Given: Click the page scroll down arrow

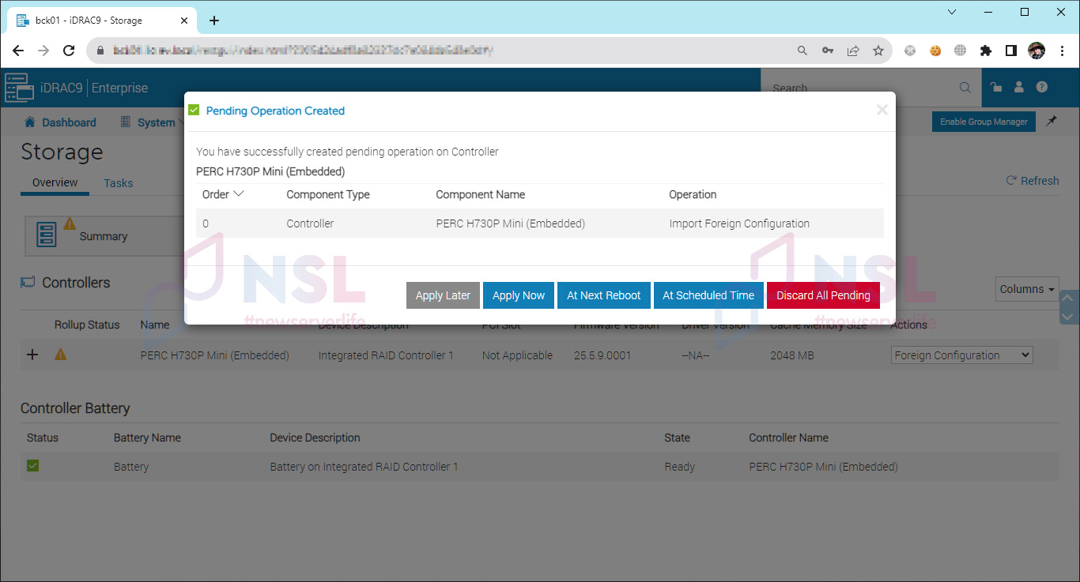Looking at the screenshot, I should point(1068,317).
